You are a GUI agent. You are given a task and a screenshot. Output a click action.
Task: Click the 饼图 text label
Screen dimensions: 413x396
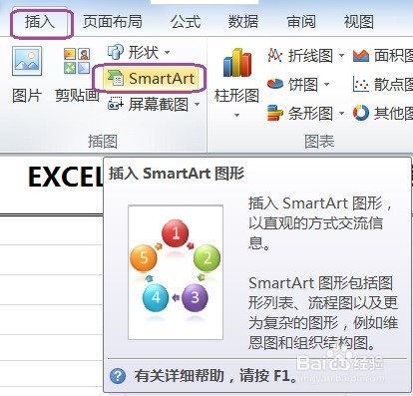[x=303, y=84]
